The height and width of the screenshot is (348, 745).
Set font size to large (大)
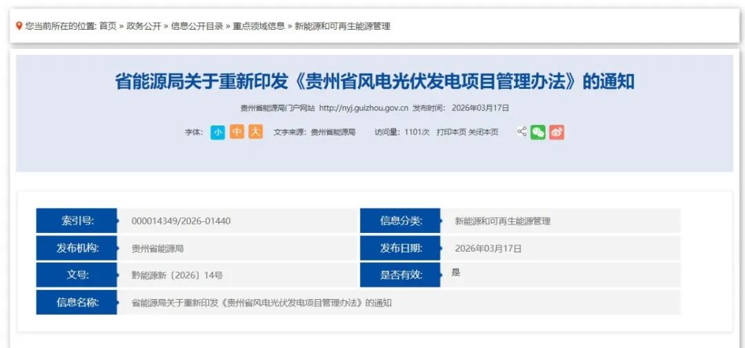coord(255,132)
